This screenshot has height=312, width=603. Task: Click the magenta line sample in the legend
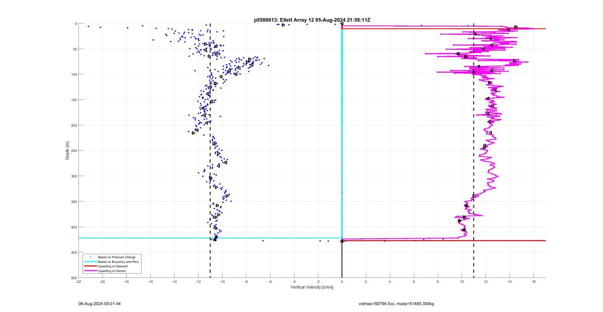90,271
